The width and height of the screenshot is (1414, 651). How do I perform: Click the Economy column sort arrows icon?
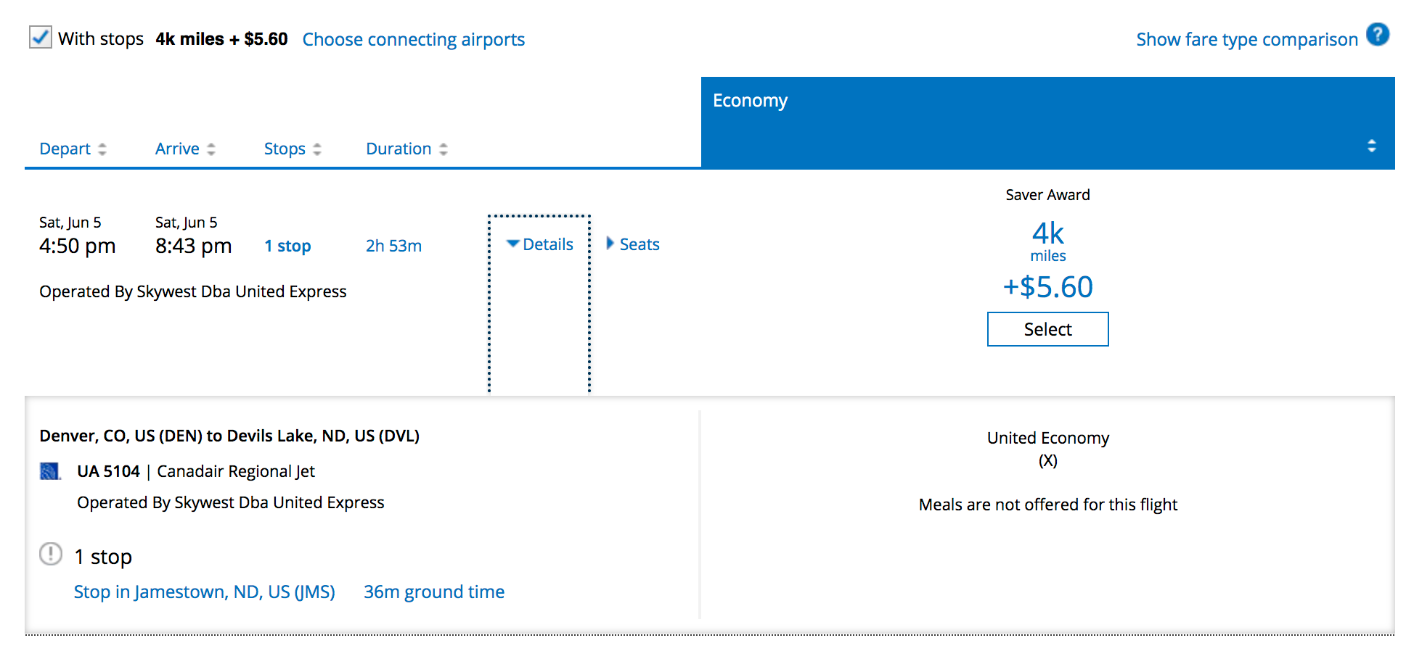click(x=1371, y=146)
